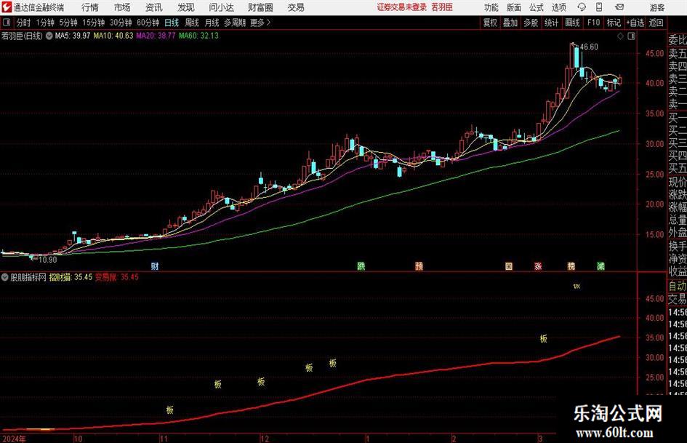
Task: Expand sub-chart indicator dropdown before 股朋指标网
Action: tap(5, 277)
